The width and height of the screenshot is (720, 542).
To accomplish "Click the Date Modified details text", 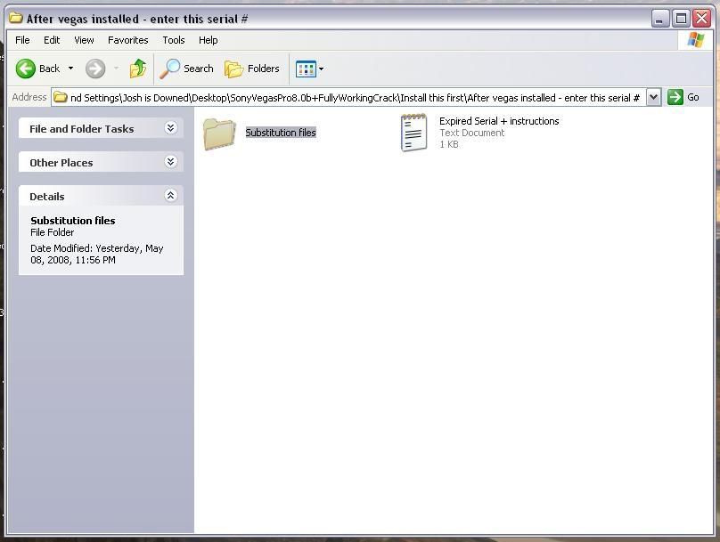I will tap(96, 254).
